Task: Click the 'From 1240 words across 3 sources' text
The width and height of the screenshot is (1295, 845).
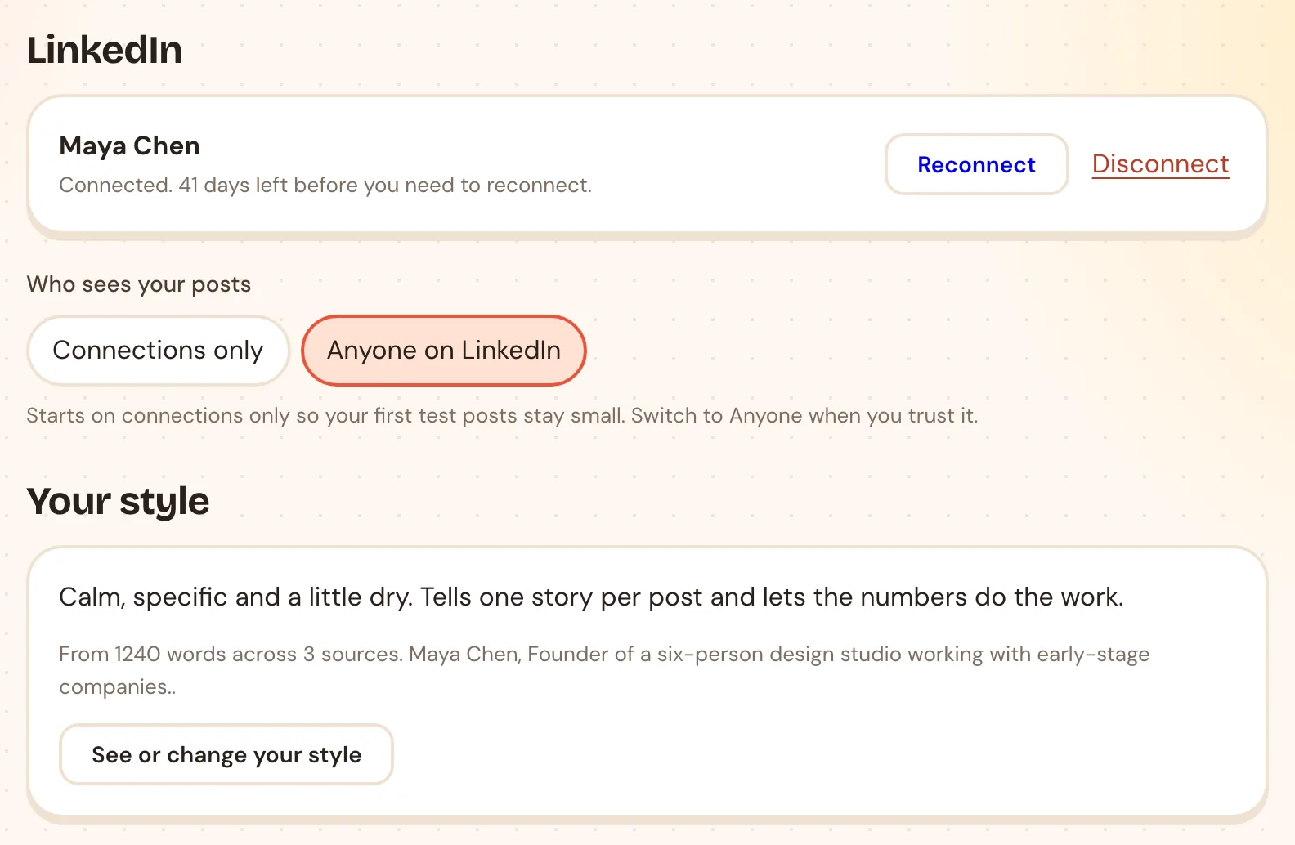Action: coord(604,670)
